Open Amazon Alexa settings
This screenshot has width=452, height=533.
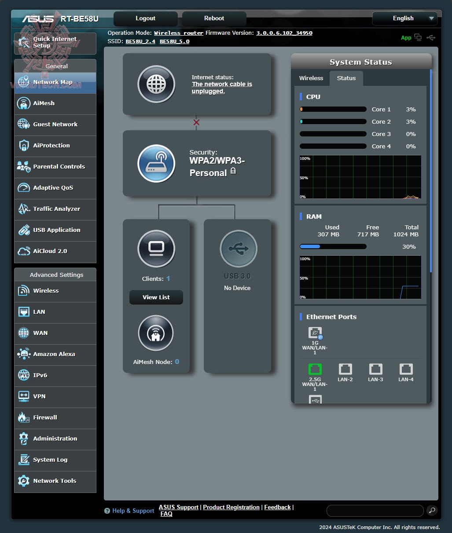pos(55,354)
